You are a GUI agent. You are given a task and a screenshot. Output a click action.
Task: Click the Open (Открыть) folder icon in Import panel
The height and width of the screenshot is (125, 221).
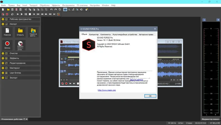tap(20, 32)
